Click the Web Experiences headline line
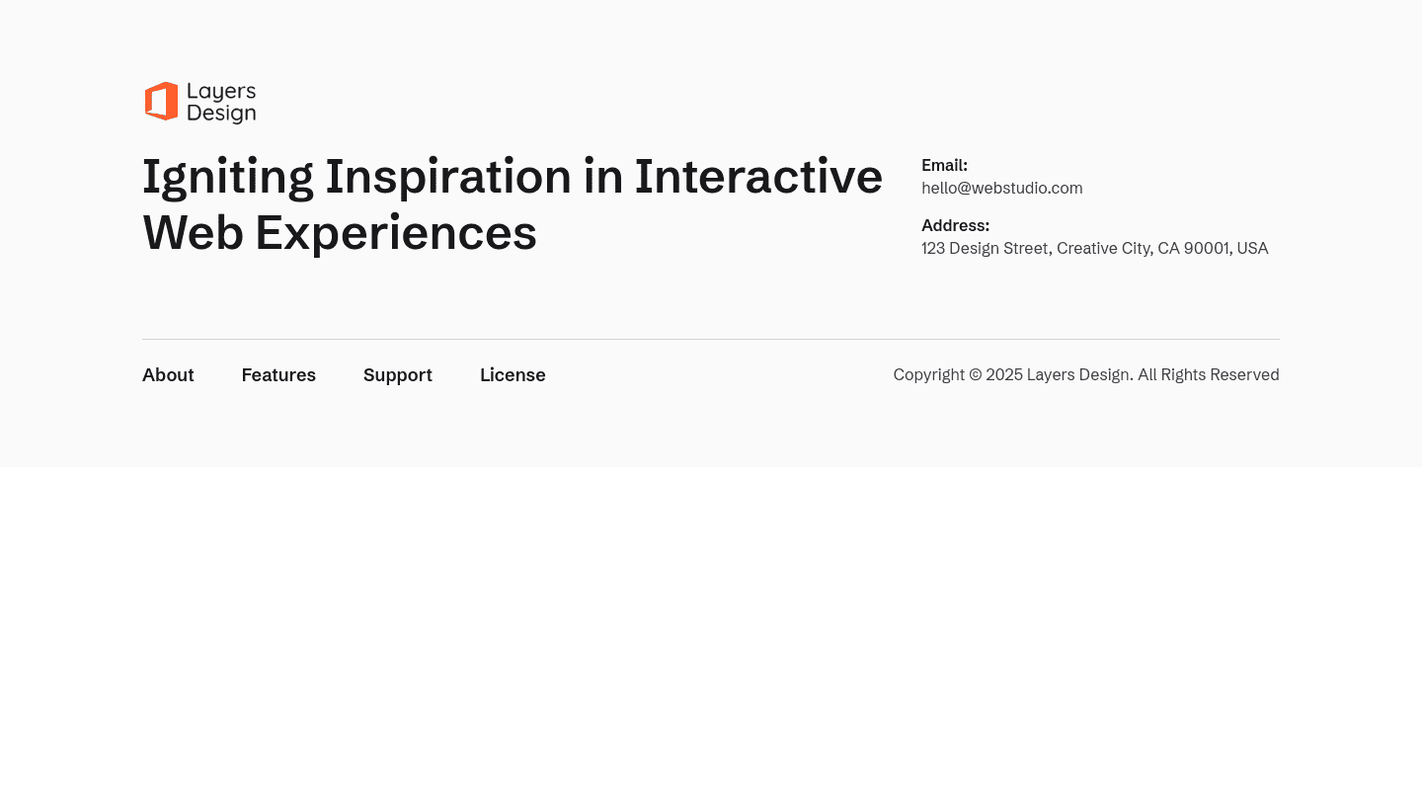Viewport: 1422px width, 800px height. [x=340, y=234]
